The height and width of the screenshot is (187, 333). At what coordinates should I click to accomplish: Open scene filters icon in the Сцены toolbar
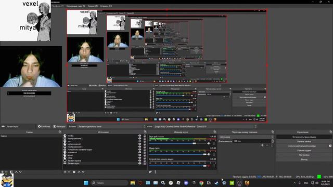(11, 172)
